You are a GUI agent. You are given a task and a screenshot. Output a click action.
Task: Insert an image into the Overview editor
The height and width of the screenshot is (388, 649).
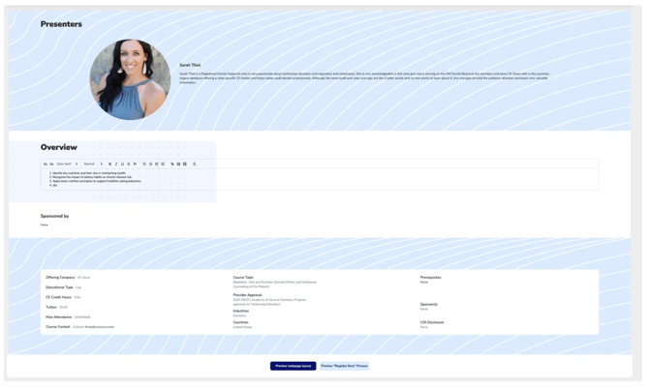coord(178,164)
